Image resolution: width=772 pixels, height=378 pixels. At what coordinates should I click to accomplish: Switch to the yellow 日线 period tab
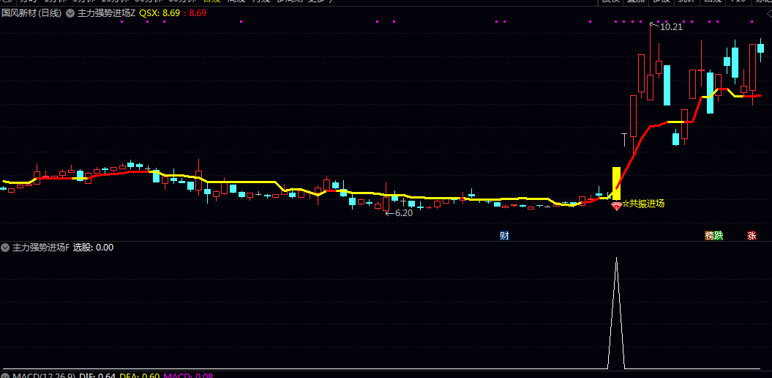[x=211, y=1]
